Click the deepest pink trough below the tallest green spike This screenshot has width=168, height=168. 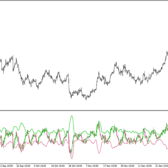coord(71,158)
